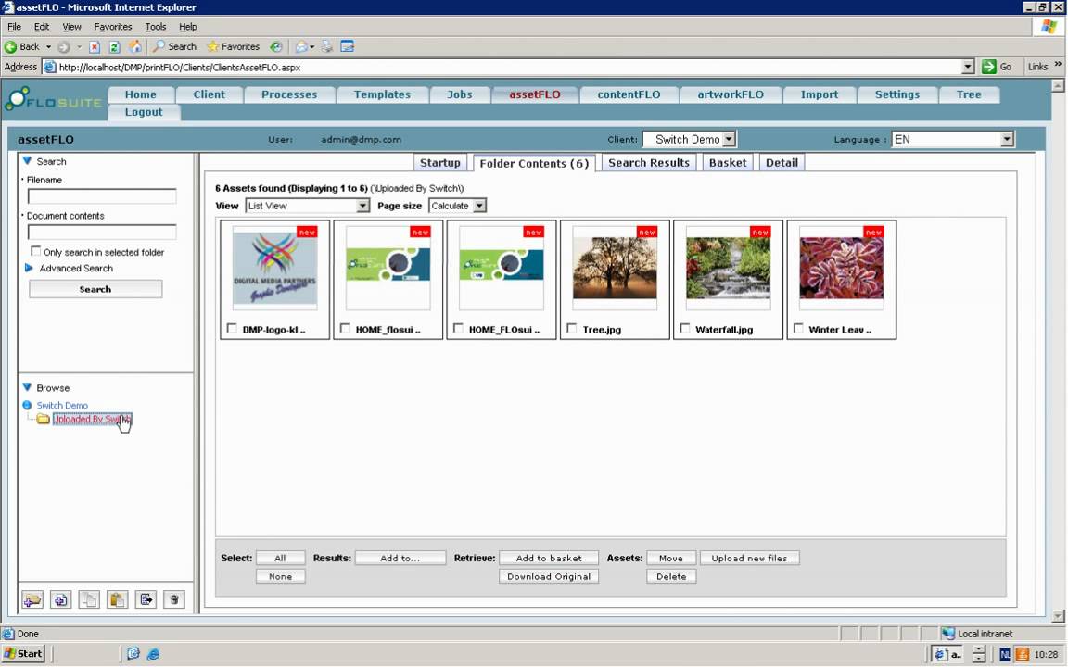Image resolution: width=1068 pixels, height=667 pixels.
Task: Click the IE Mail icon
Action: click(301, 47)
